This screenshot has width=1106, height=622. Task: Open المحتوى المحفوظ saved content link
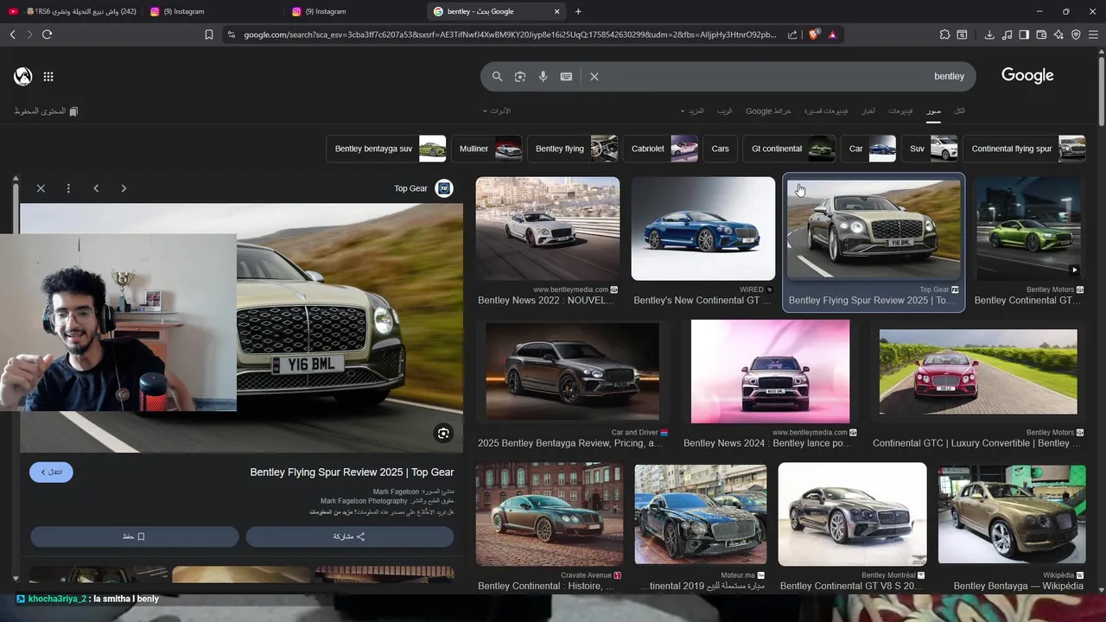click(x=46, y=111)
